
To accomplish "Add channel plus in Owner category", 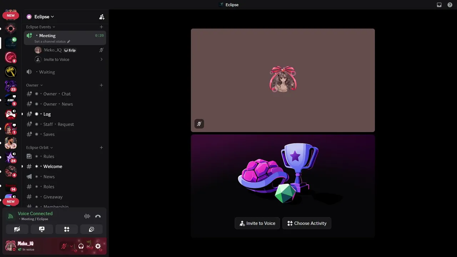I will click(101, 85).
